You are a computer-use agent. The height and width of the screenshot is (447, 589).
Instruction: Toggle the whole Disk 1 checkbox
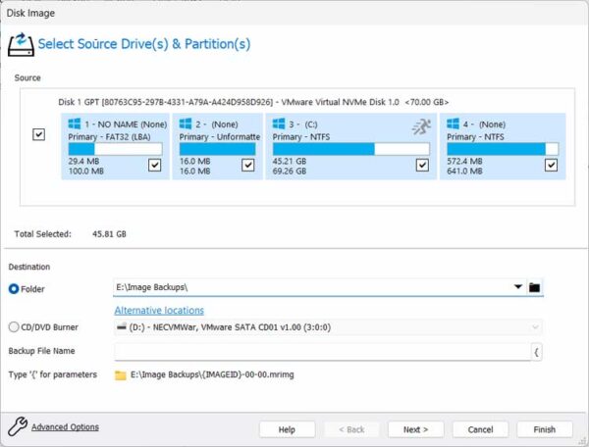click(39, 135)
